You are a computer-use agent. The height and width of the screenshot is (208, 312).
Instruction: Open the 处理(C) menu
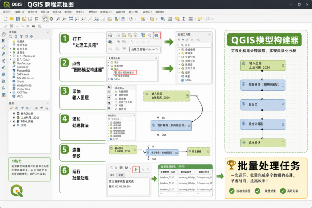click(147, 12)
